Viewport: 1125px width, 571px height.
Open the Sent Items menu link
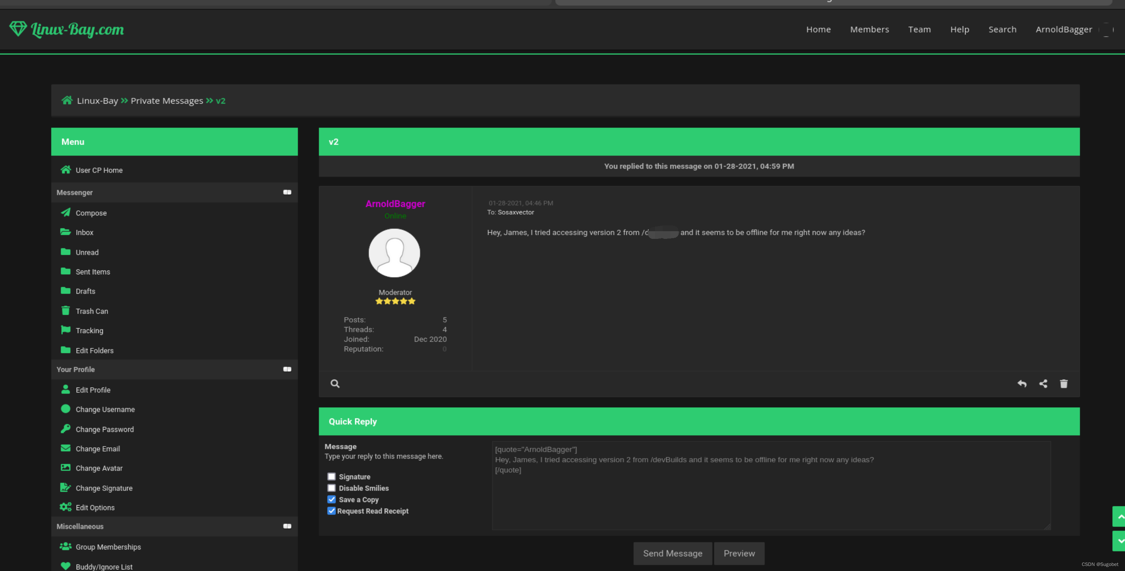92,272
